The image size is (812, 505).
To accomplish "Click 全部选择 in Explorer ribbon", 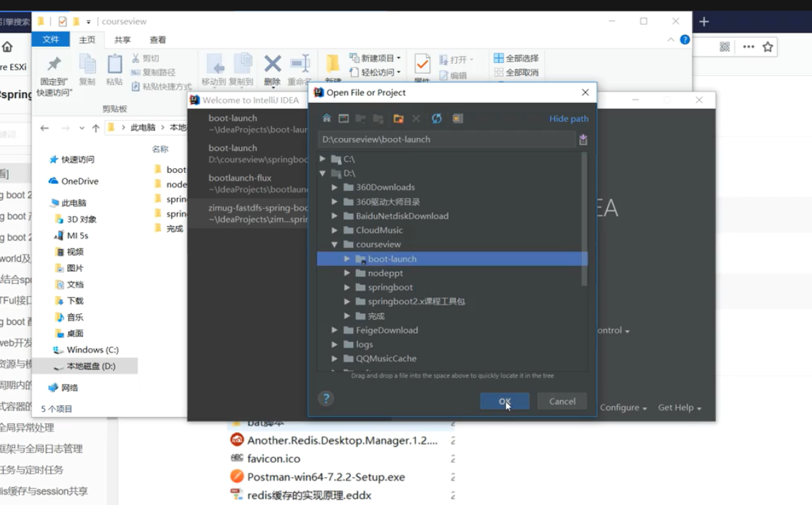I will [516, 58].
